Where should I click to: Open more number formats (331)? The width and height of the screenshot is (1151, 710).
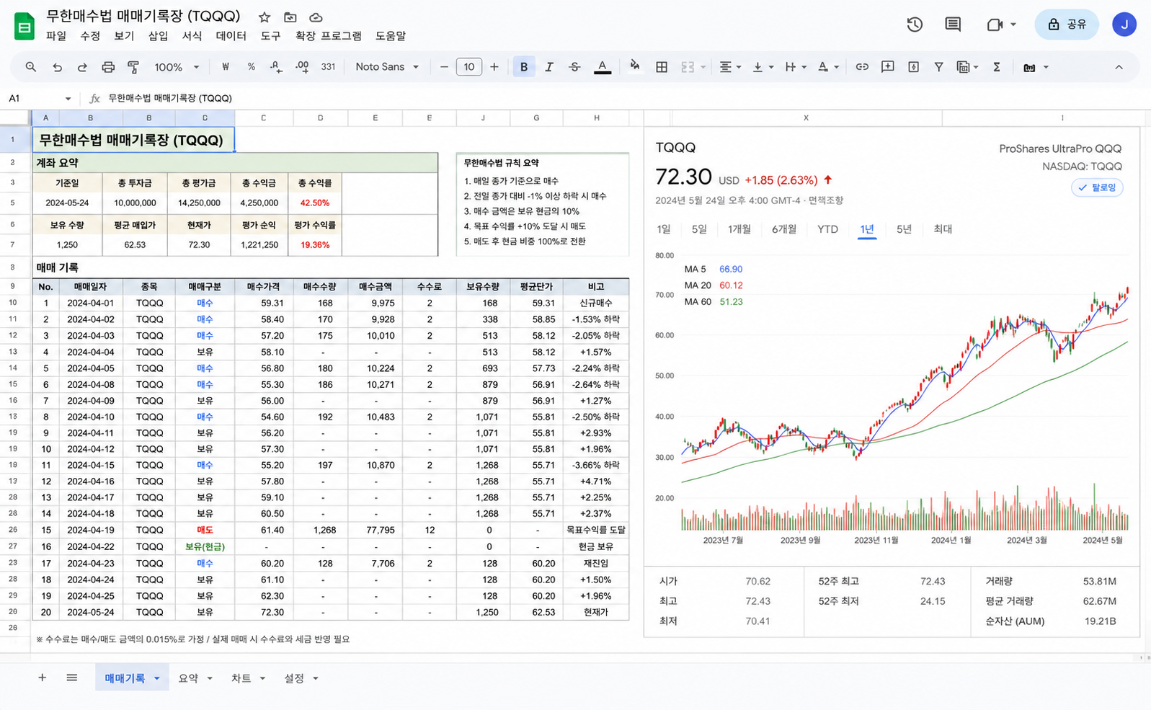pos(328,67)
